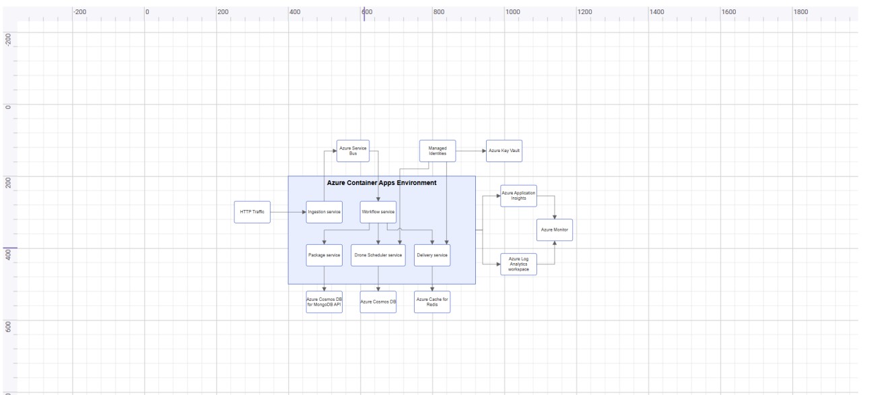Viewport: 869px width, 395px height.
Task: Select the Azure Application Insights shape
Action: pos(518,196)
